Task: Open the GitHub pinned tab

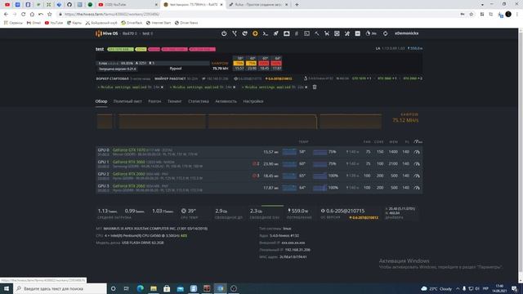Action: tap(69, 5)
